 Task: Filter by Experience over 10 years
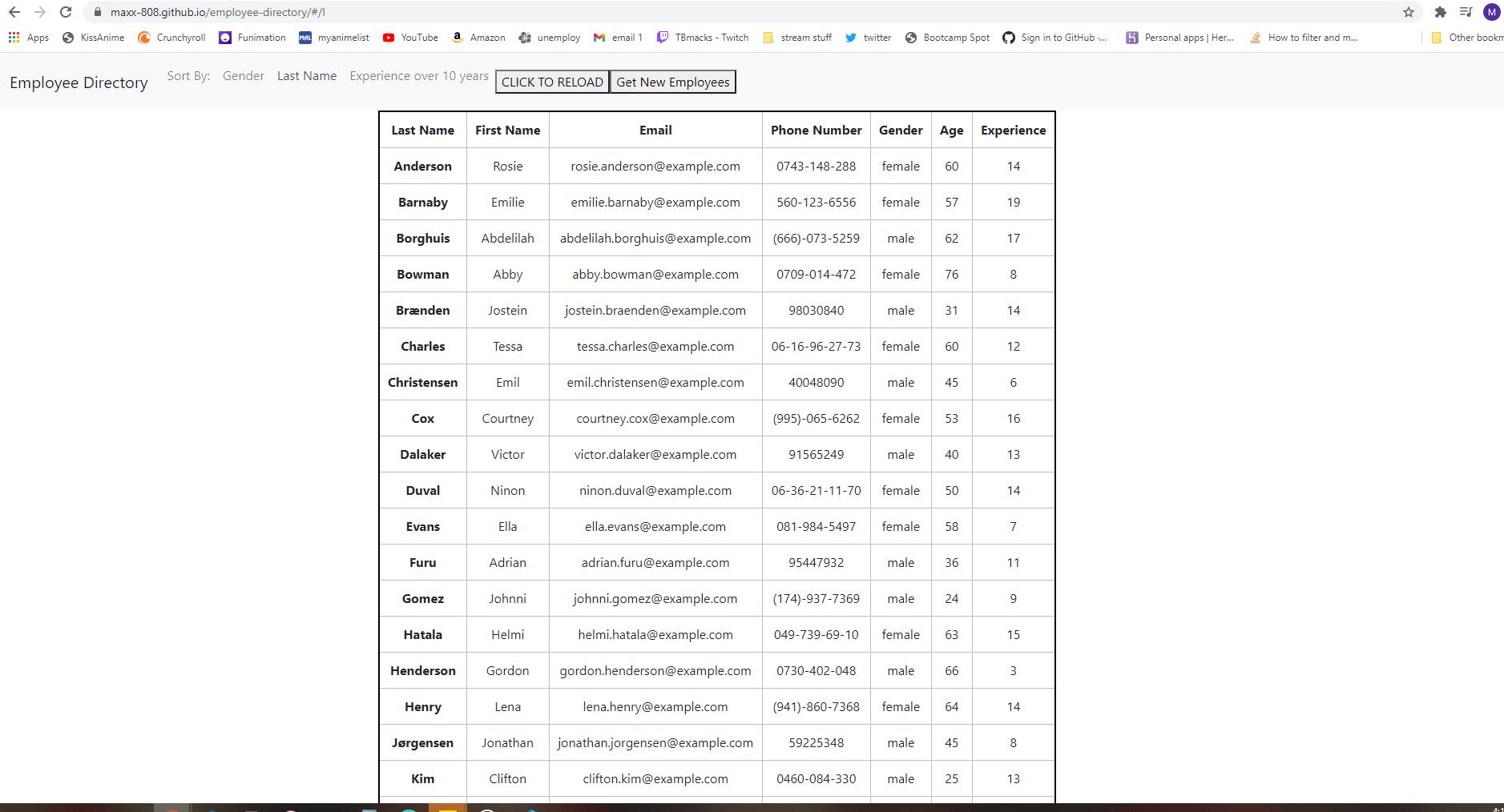418,75
